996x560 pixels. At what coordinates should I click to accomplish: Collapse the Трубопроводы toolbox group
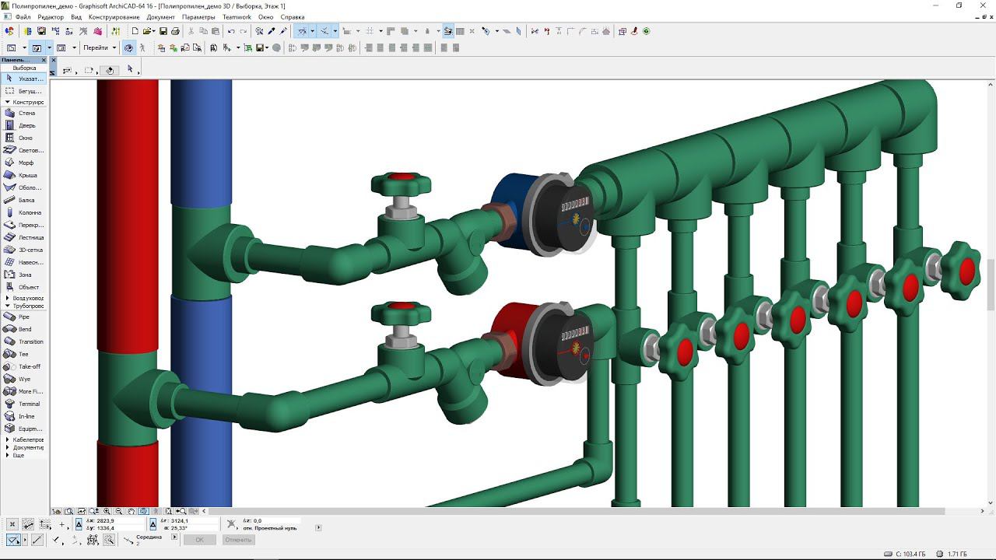coord(8,306)
